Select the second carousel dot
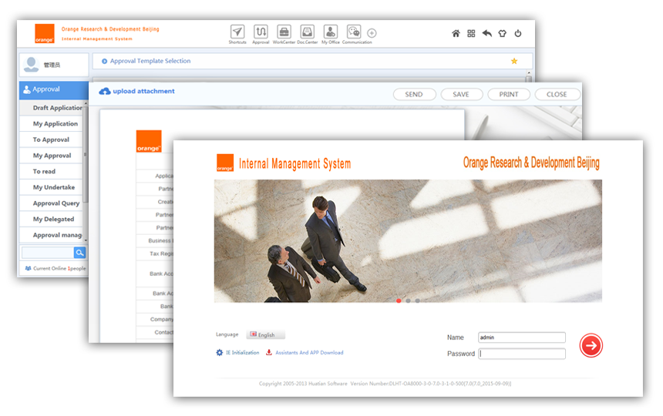Image resolution: width=663 pixels, height=416 pixels. click(408, 300)
